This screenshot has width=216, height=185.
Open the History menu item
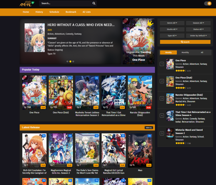(x=39, y=12)
